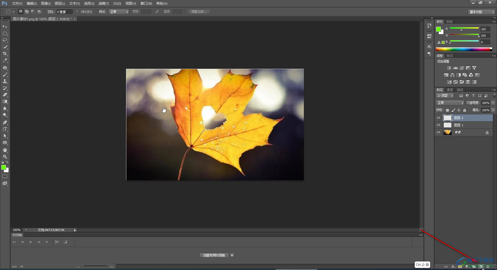Open the 基本功能 workspace dropdown
Screen dimensions: 497x270
click(481, 12)
